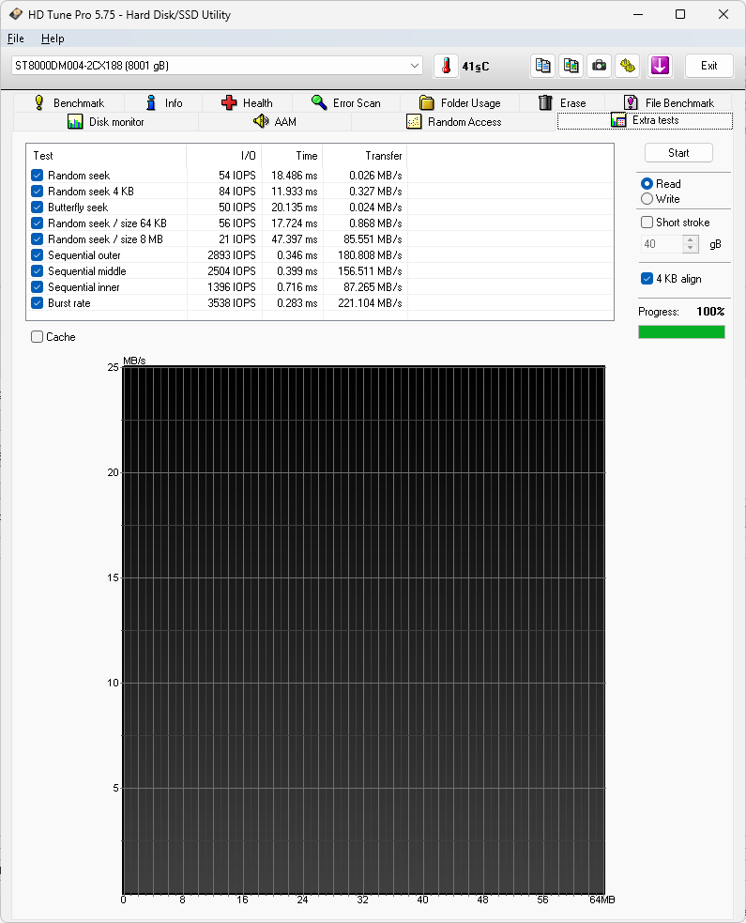
Task: Switch to the Error Scan tab
Action: (x=346, y=103)
